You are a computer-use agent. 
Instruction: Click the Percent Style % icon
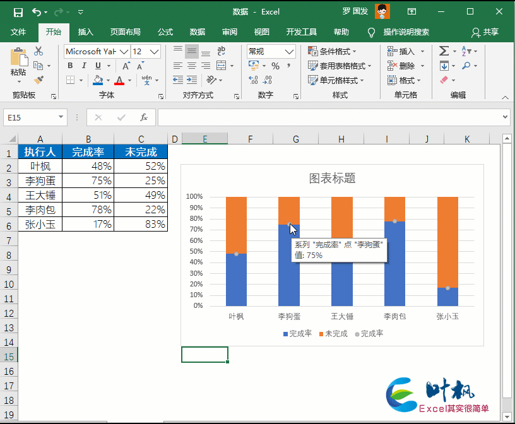click(275, 66)
